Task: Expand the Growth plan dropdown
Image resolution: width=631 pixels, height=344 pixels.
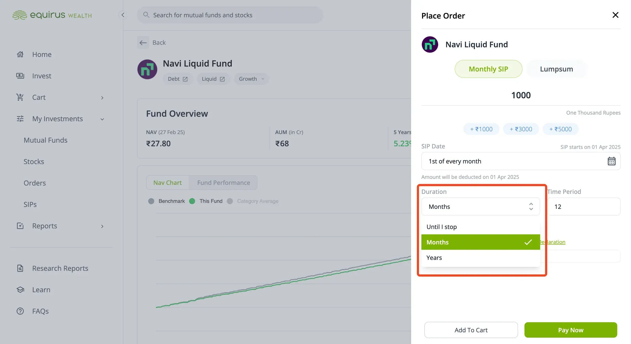Action: pos(251,79)
